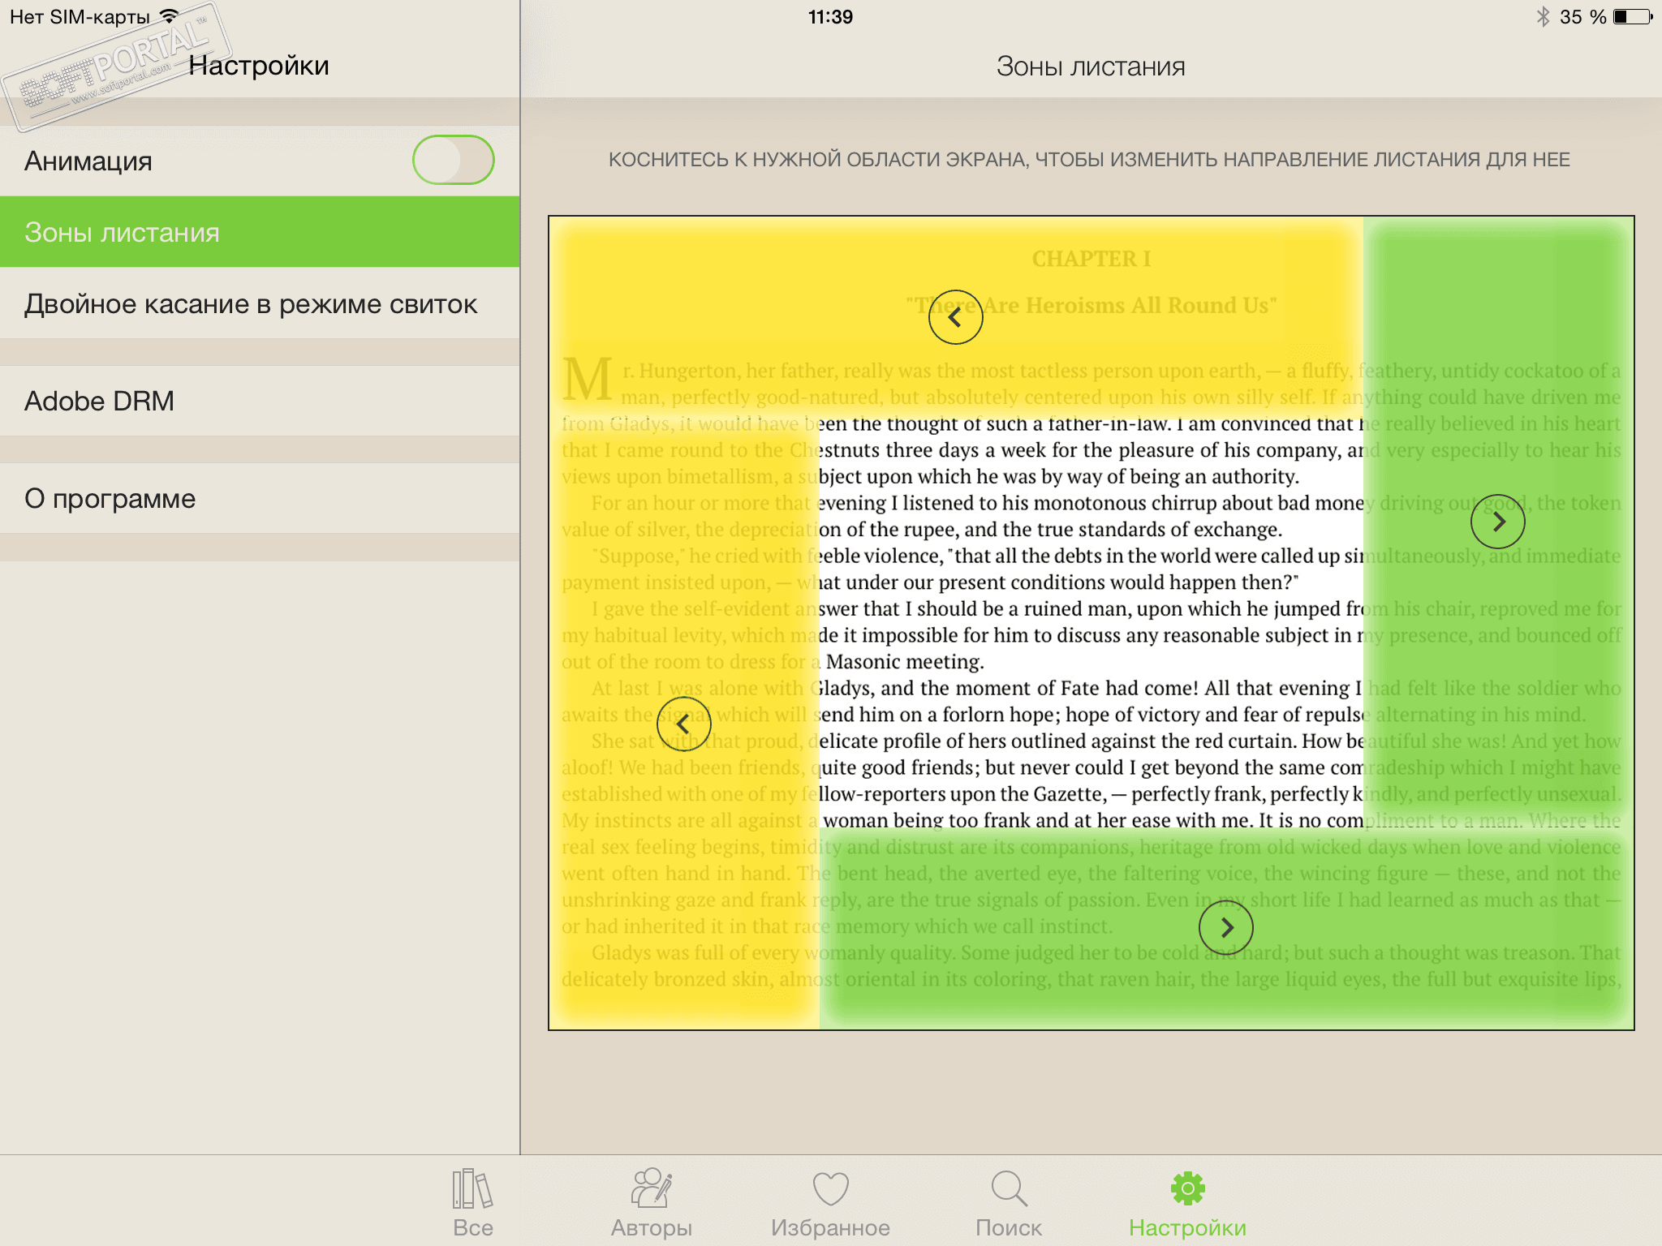Tap the battery indicator in status bar
The image size is (1662, 1246).
click(x=1633, y=17)
